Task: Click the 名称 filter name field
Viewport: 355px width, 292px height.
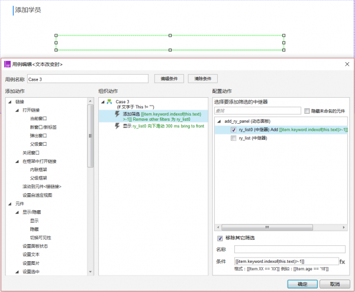Action: (290, 249)
